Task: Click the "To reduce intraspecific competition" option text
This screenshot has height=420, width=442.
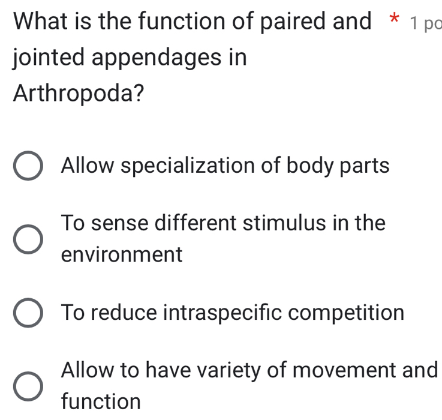Action: [x=233, y=313]
